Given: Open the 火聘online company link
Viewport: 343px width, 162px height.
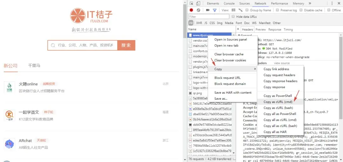Looking at the screenshot, I should (x=28, y=84).
